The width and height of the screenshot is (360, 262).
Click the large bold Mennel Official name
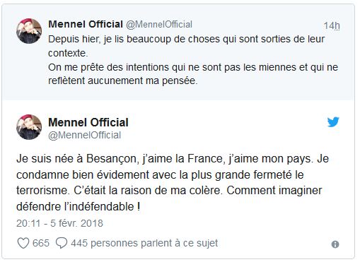88,122
